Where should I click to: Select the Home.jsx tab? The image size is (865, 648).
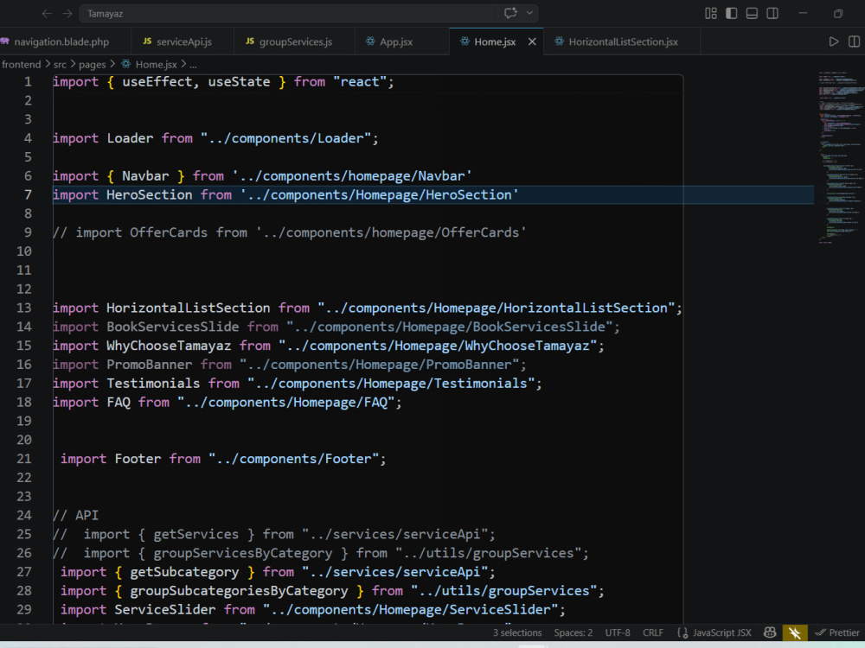[495, 41]
